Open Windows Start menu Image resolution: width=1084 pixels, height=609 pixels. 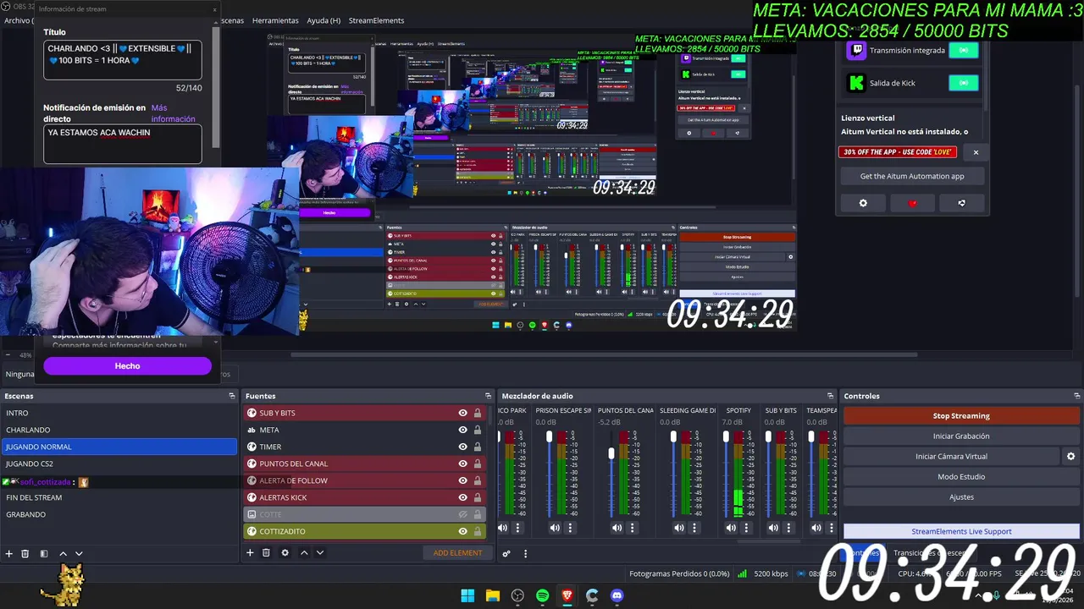point(467,595)
